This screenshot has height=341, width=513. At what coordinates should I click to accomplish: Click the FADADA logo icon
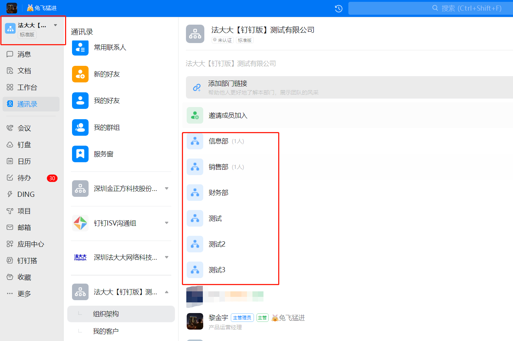click(80, 257)
